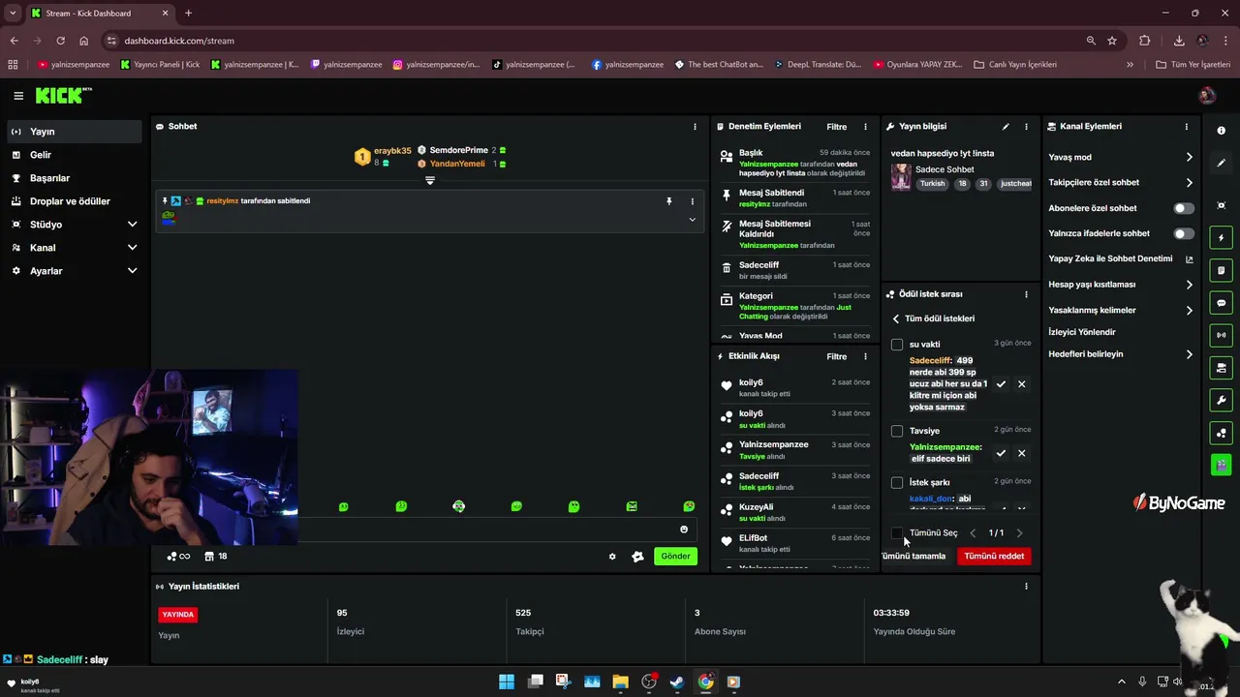
Task: Click the chat bubble icon in right sidebar
Action: pyautogui.click(x=1221, y=303)
